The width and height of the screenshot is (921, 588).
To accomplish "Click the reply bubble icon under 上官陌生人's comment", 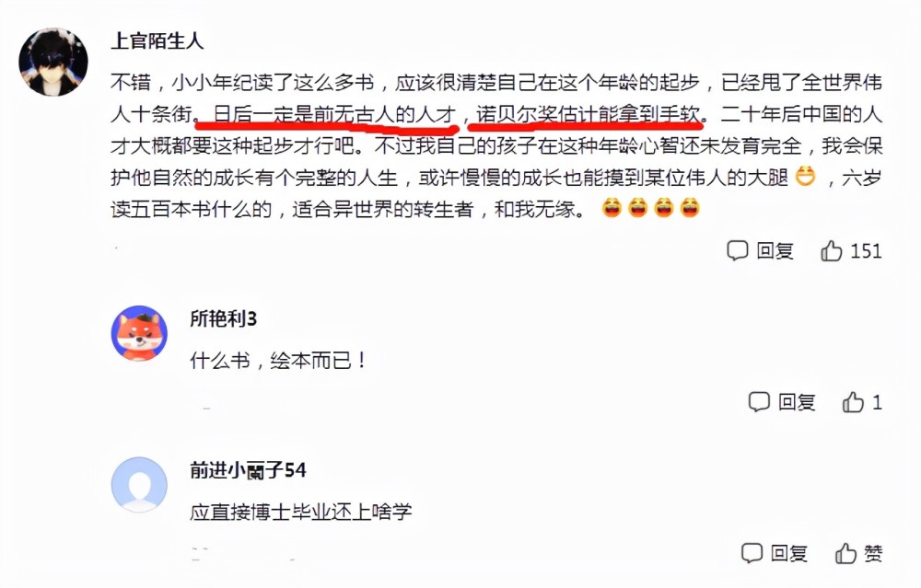I will tap(737, 250).
